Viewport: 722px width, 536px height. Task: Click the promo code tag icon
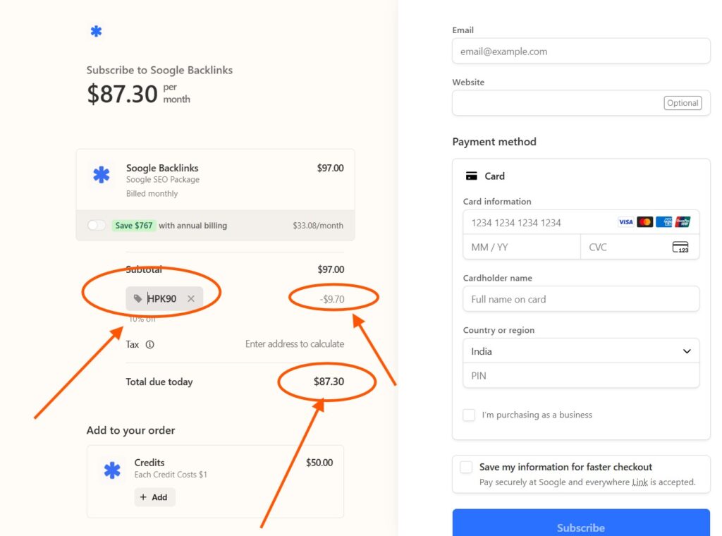click(137, 299)
